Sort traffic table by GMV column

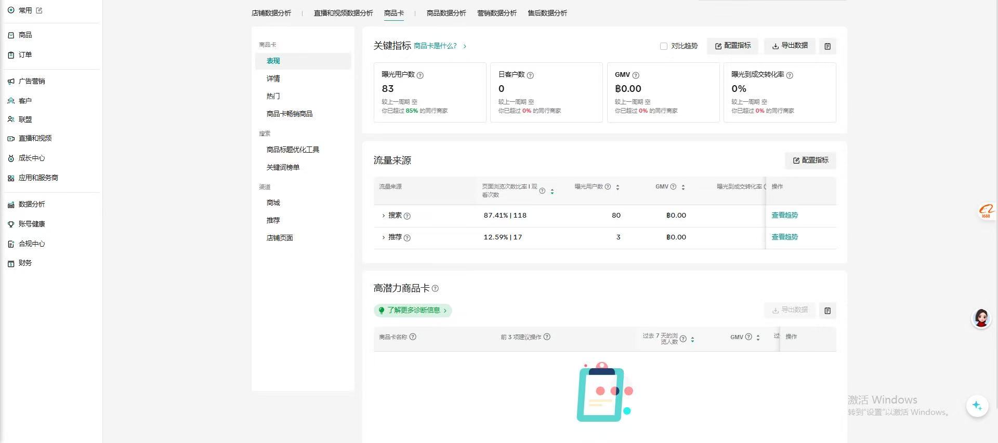click(x=683, y=187)
